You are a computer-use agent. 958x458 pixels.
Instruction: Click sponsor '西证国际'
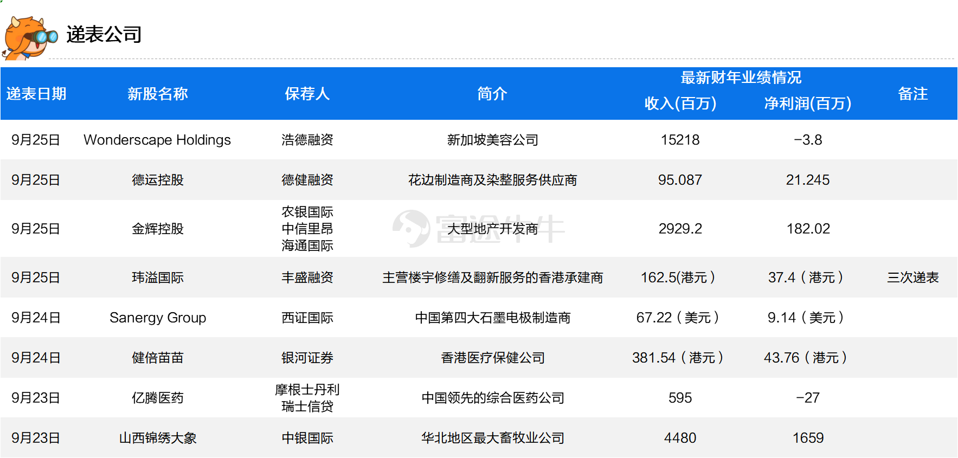tap(307, 318)
